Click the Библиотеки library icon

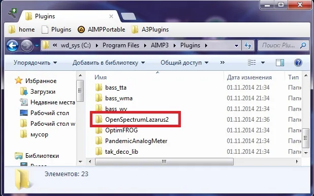19,156
